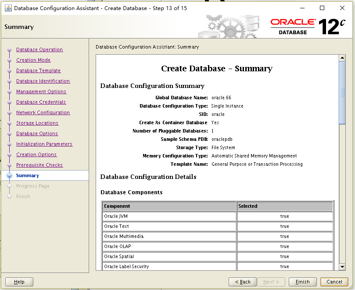Go to Initialization Parameters step
The height and width of the screenshot is (290, 355).
(x=44, y=144)
